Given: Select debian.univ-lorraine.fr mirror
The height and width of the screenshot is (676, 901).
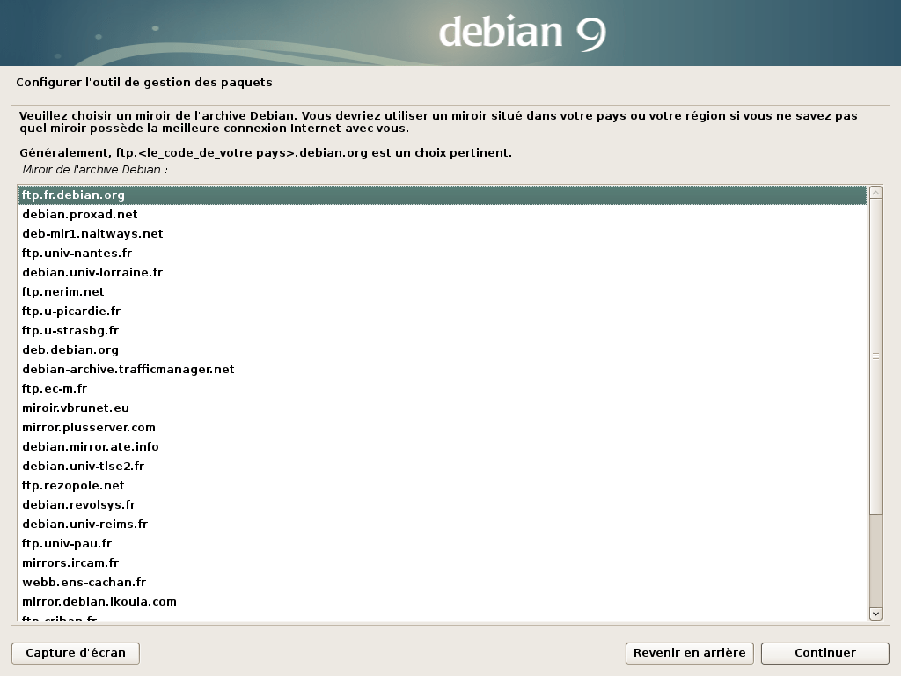Looking at the screenshot, I should [x=442, y=273].
